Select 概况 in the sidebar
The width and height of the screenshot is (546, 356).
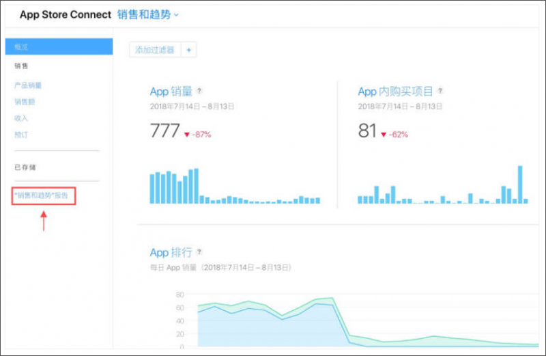pos(59,46)
